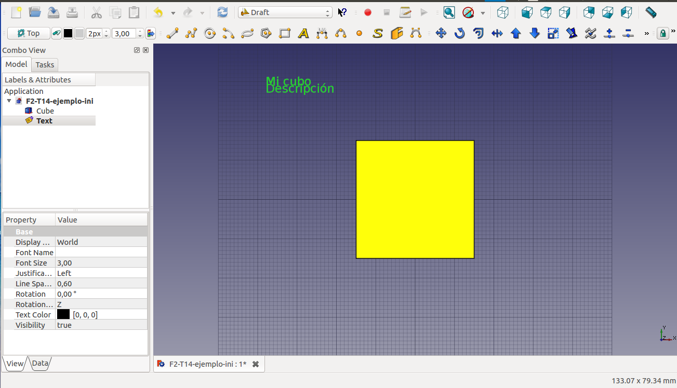Click the Draft Text tool icon

(x=303, y=34)
